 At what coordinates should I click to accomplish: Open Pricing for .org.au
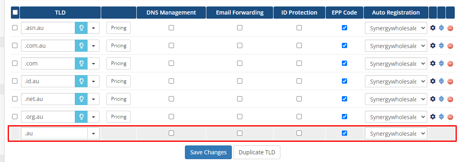click(119, 117)
